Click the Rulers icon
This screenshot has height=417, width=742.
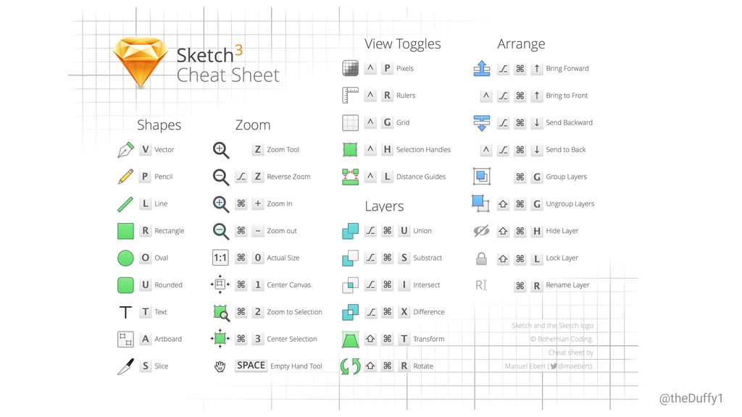tap(350, 95)
